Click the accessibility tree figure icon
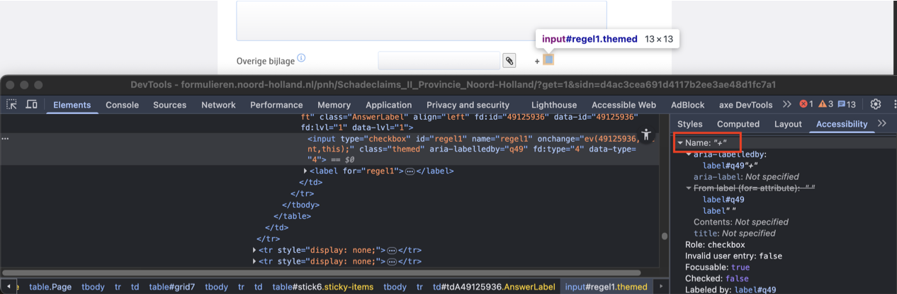The image size is (897, 294). (645, 134)
